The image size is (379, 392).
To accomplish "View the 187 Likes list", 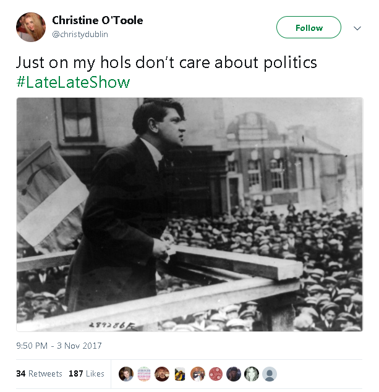I will click(x=87, y=373).
